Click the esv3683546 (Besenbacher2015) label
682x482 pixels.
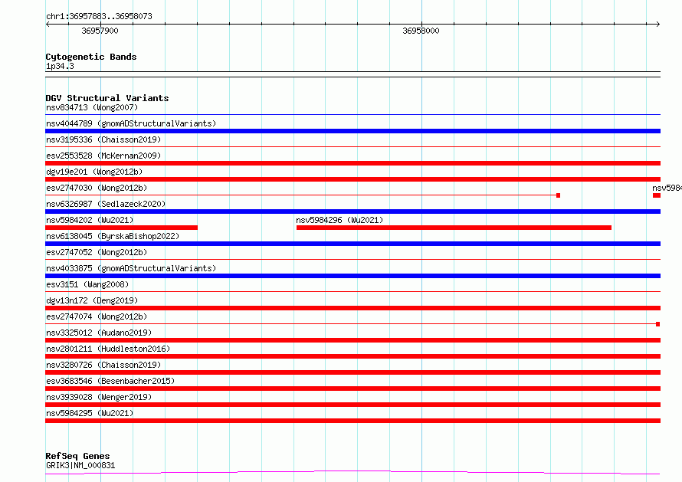[110, 381]
